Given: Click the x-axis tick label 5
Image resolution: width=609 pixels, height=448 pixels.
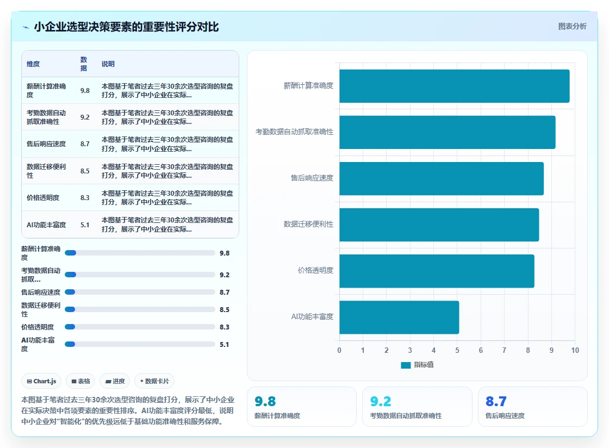Looking at the screenshot, I should click(457, 351).
